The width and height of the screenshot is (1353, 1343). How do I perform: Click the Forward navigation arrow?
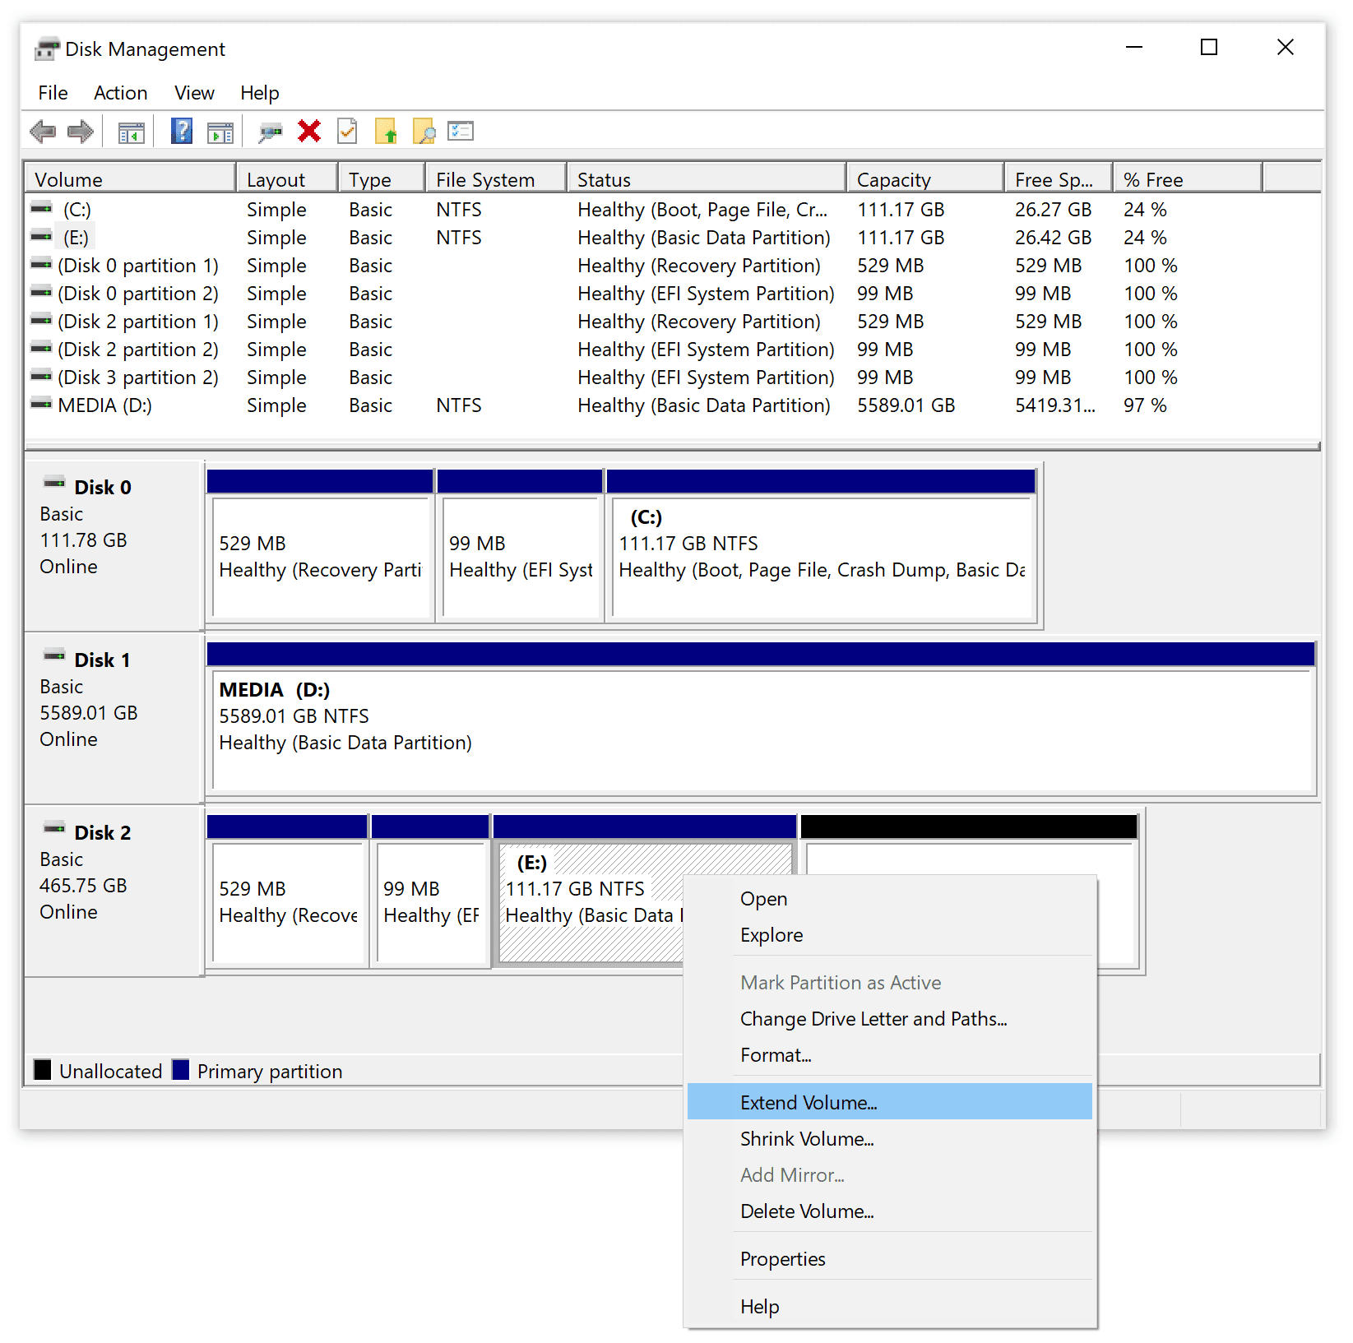[x=80, y=131]
